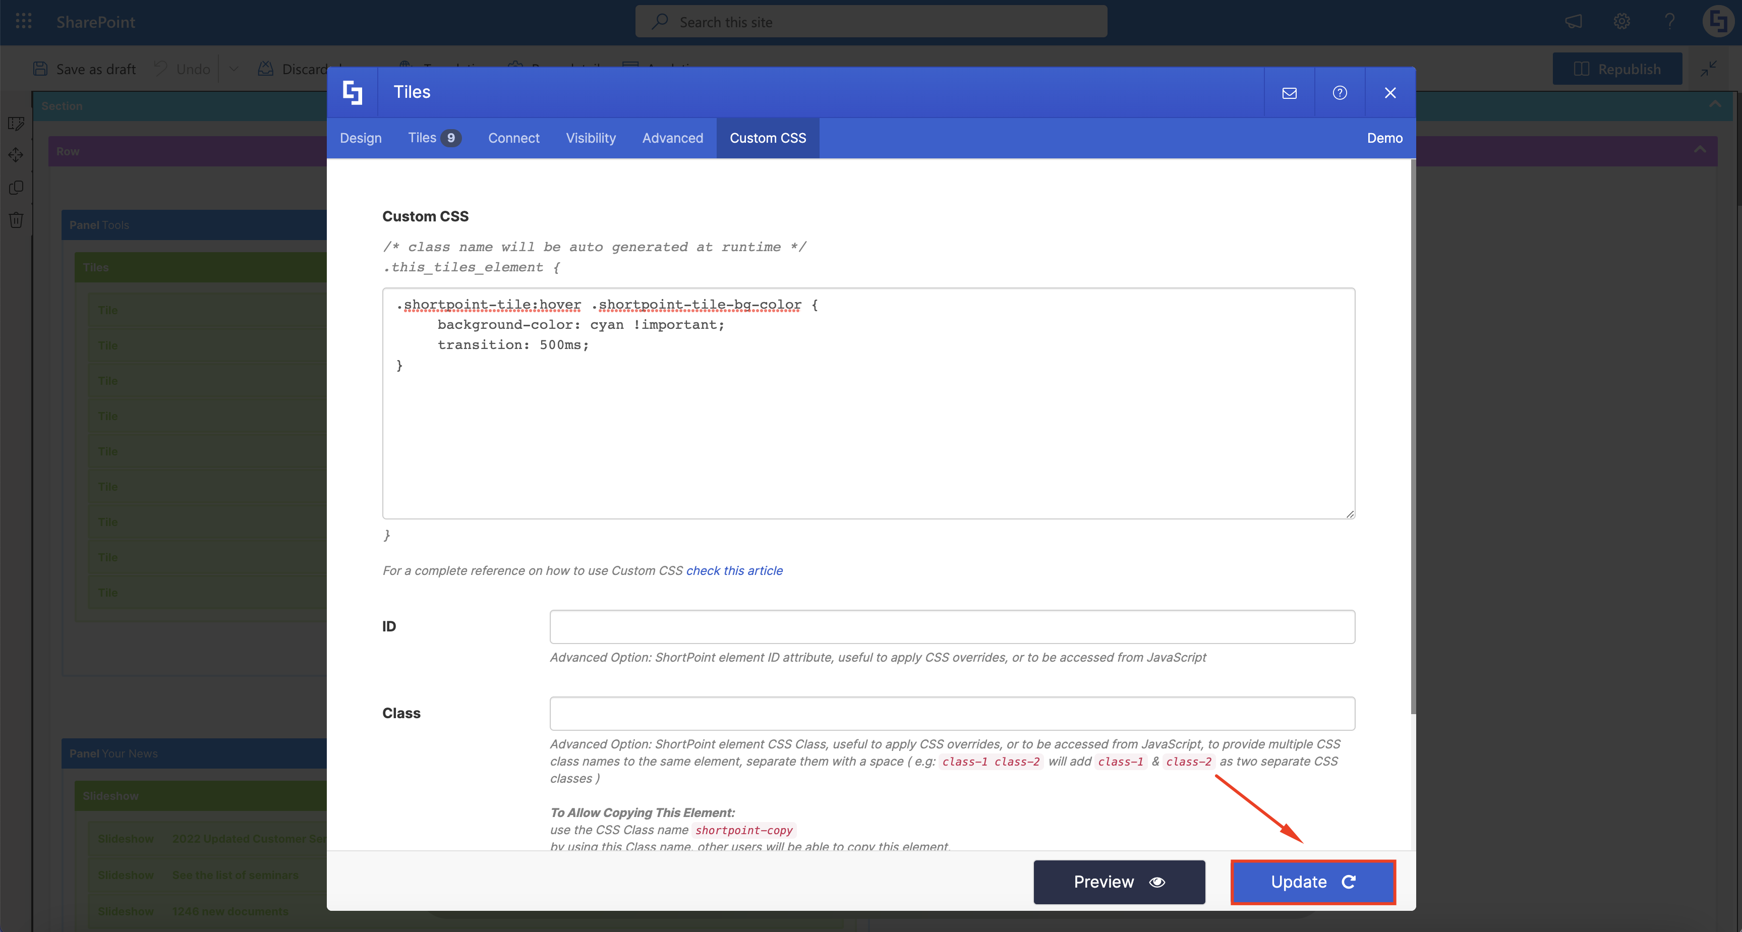Click the trash delete icon in left sidebar
Viewport: 1742px width, 932px height.
(x=16, y=220)
